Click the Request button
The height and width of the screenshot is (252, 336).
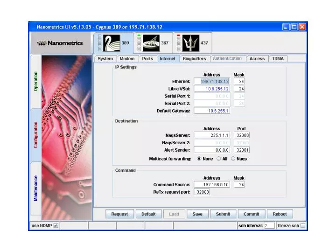pos(119,214)
